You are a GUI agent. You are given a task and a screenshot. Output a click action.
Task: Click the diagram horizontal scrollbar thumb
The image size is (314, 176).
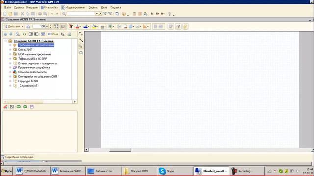pos(120,150)
